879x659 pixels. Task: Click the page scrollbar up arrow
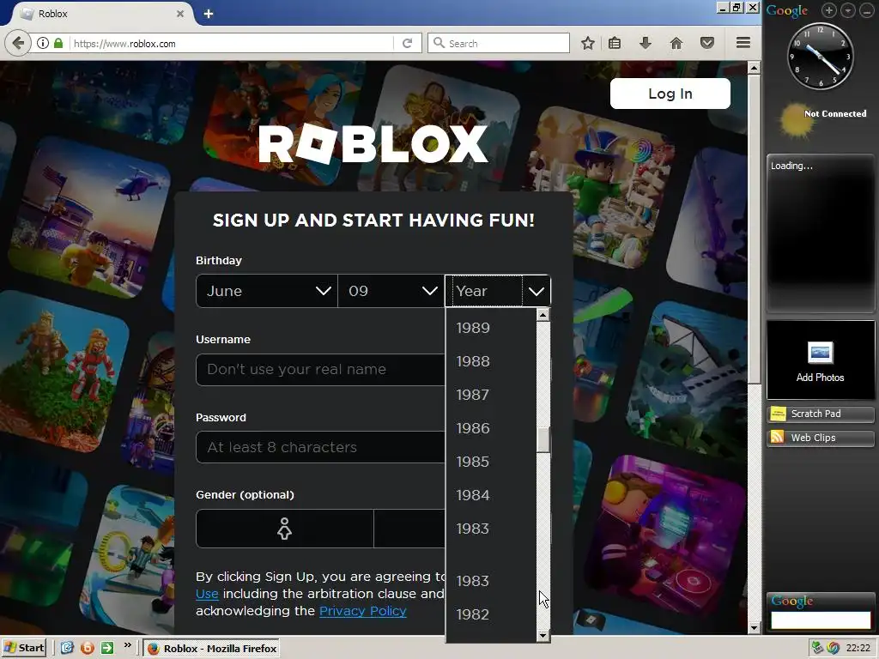[x=754, y=68]
